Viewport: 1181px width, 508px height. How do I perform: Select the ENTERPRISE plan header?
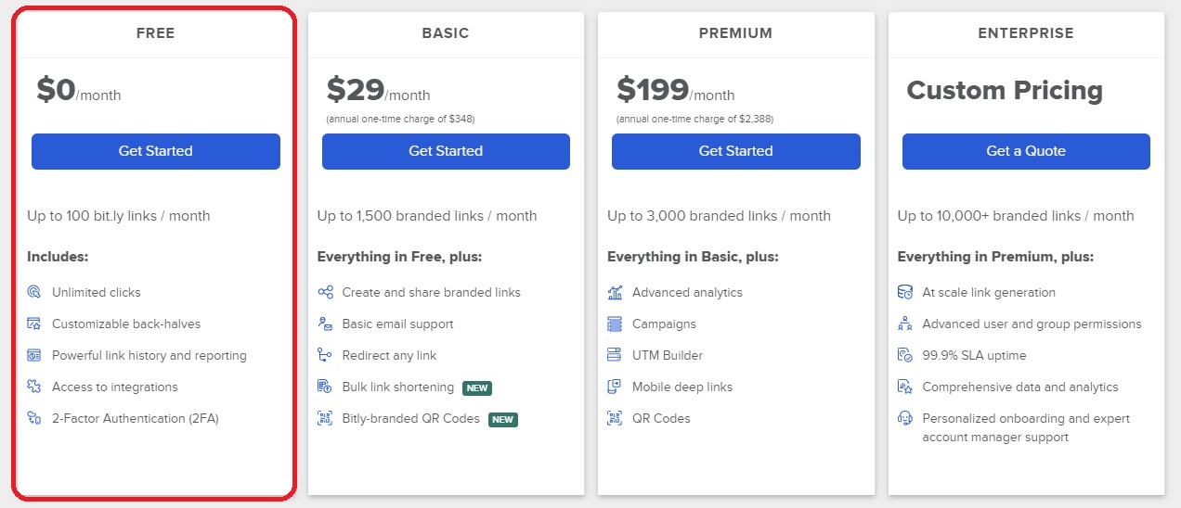coord(1026,33)
